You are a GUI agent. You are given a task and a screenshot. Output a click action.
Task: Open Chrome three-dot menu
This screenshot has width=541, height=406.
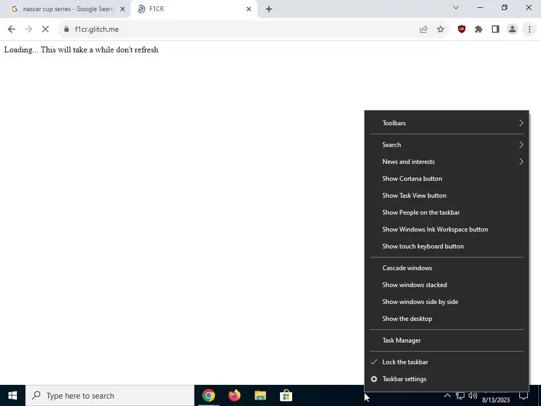click(x=529, y=30)
